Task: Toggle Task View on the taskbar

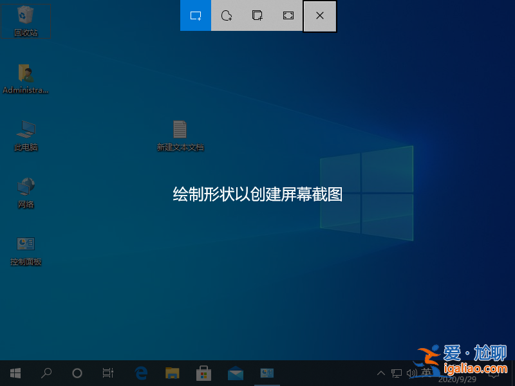Action: [x=108, y=372]
